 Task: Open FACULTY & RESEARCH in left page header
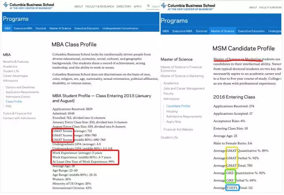click(x=100, y=7)
